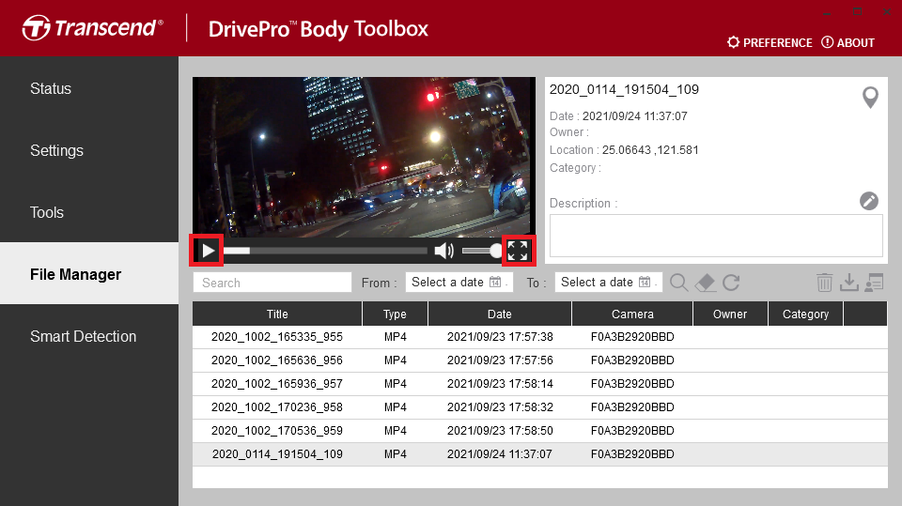Open PREFERENCE settings
The image size is (902, 506).
(770, 42)
